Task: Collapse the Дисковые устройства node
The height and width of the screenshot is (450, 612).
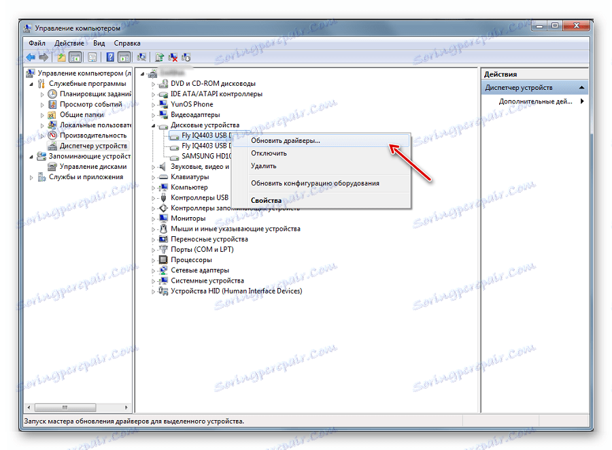Action: click(154, 125)
